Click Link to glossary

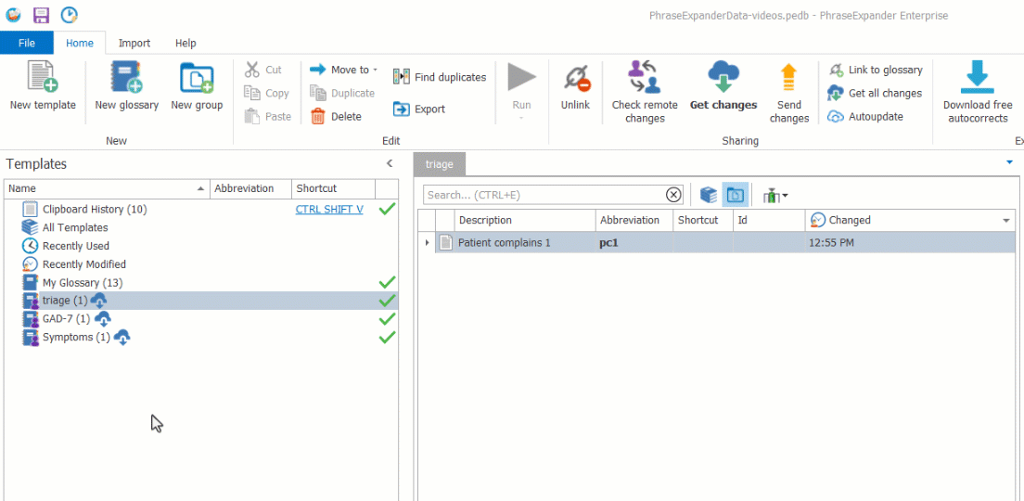click(875, 70)
